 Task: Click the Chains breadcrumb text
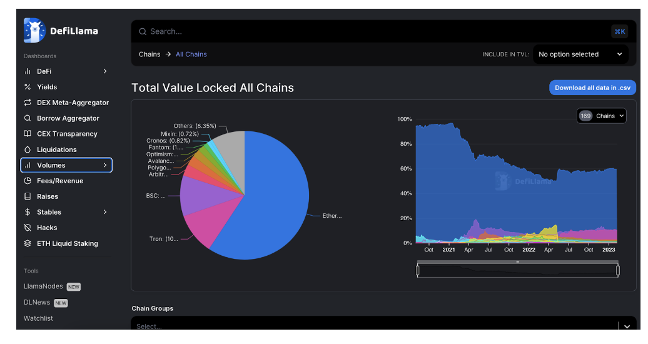pyautogui.click(x=149, y=54)
